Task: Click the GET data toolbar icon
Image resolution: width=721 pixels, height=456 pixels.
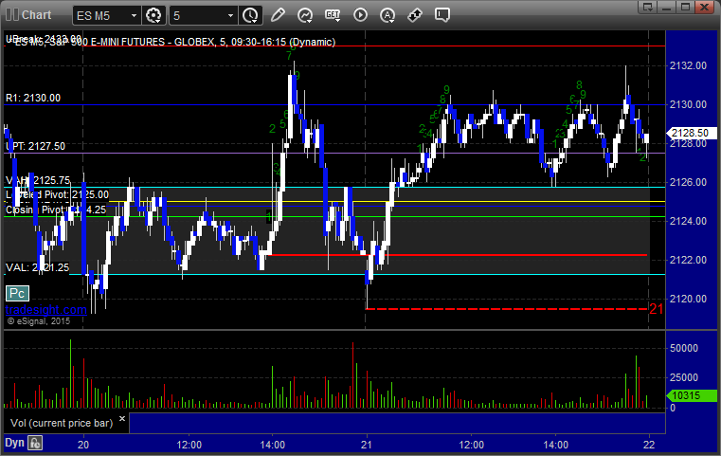Action: pos(333,15)
